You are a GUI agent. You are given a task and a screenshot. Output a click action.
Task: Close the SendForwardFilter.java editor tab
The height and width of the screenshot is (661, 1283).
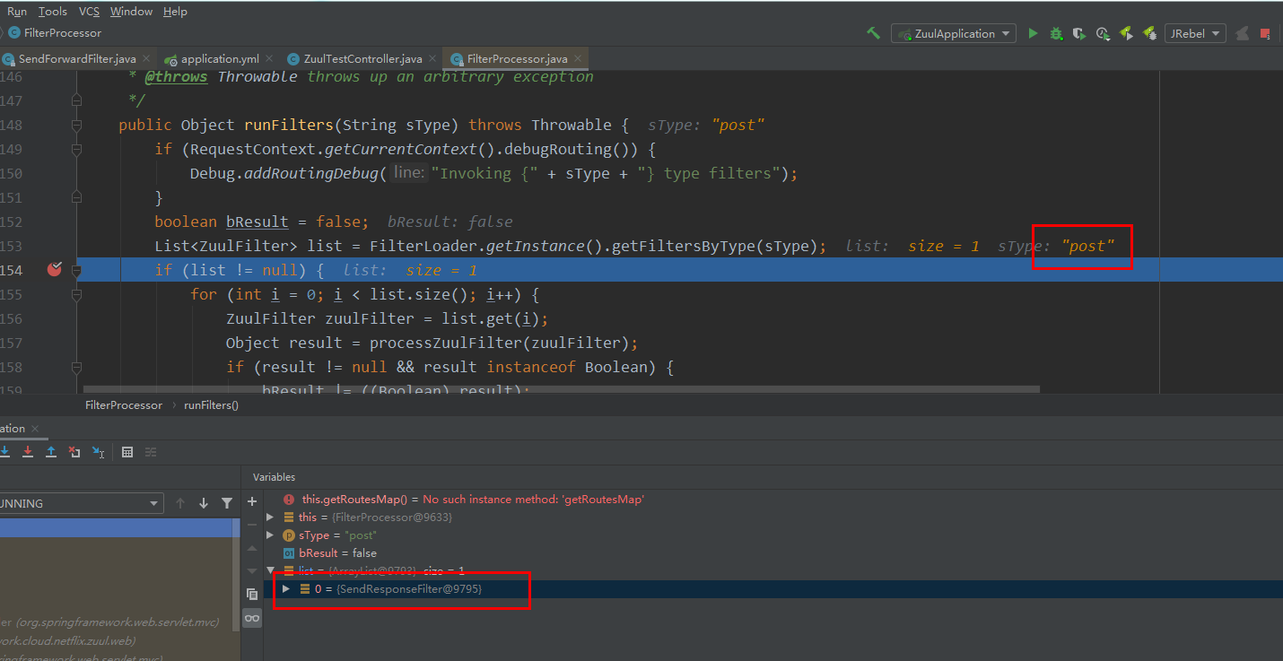[146, 58]
